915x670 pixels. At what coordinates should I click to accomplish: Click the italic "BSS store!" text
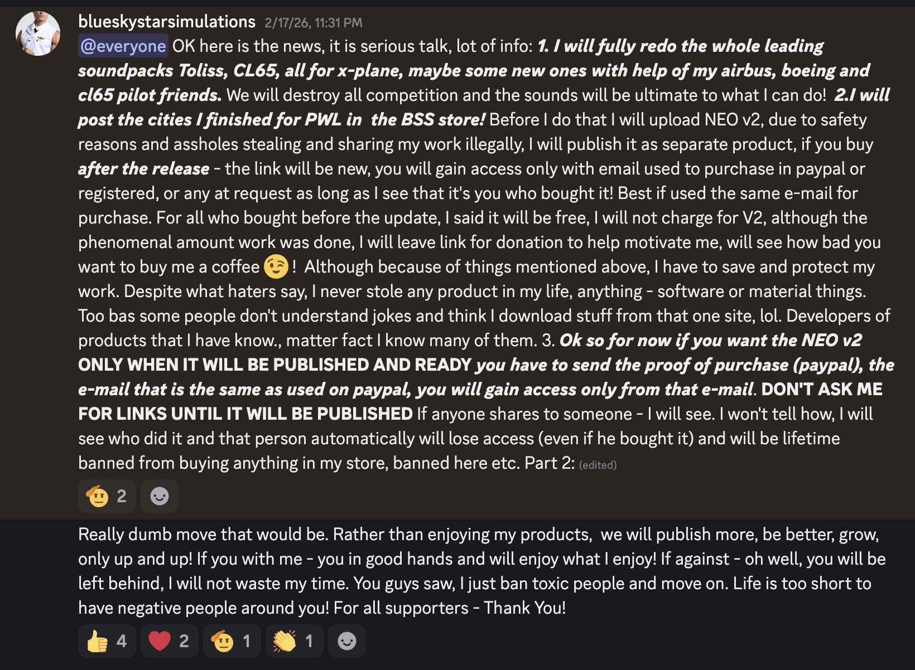(x=427, y=120)
